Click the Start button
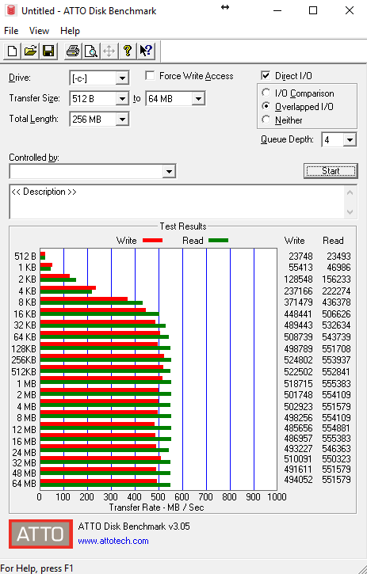The width and height of the screenshot is (367, 574). pos(331,171)
